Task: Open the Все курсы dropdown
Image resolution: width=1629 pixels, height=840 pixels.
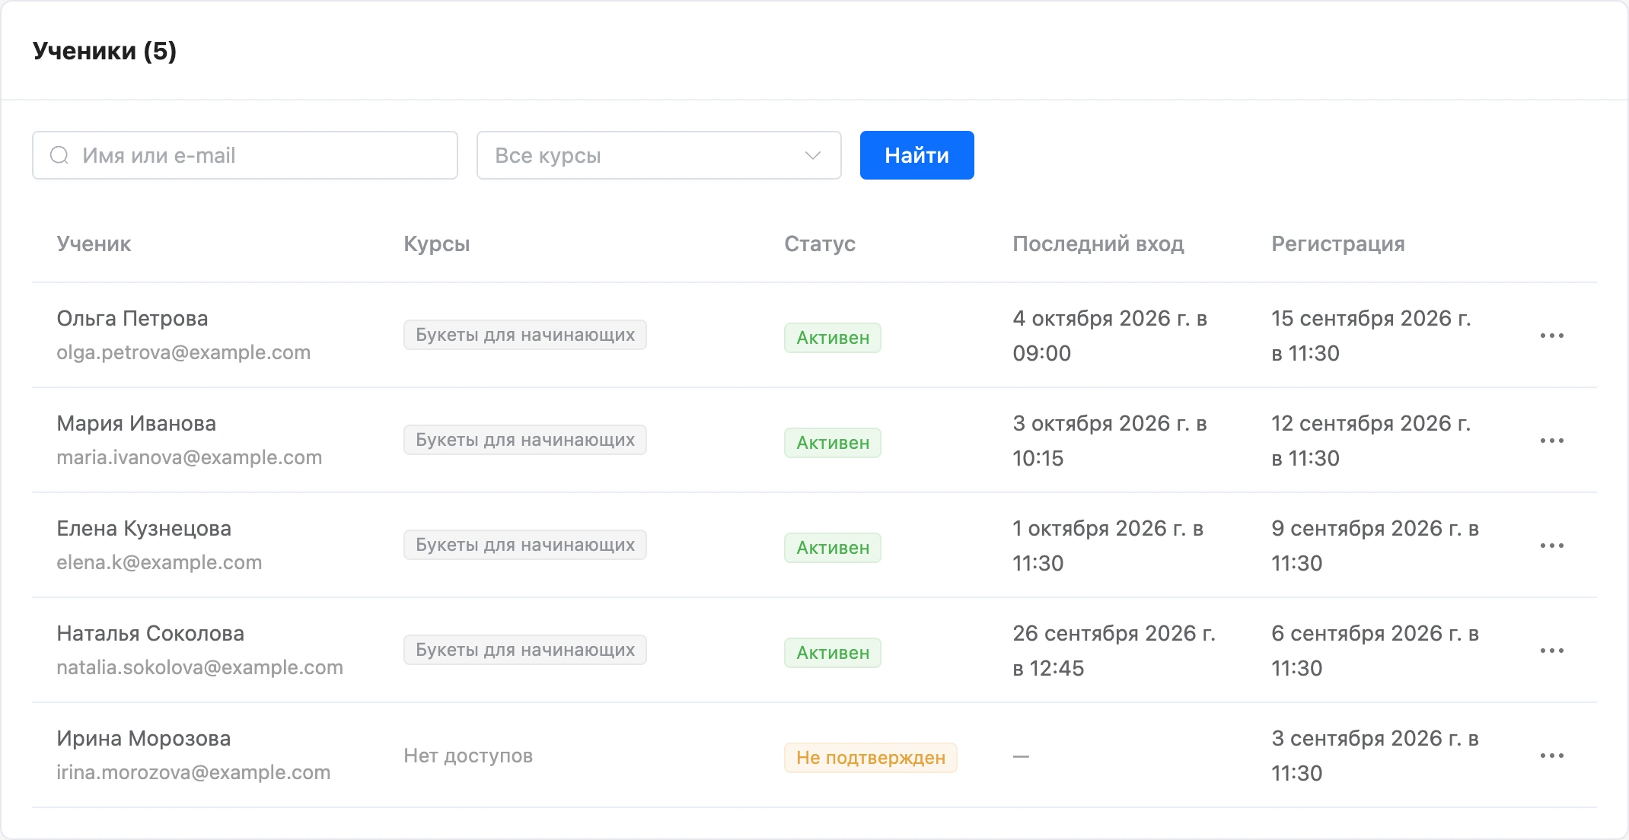Action: pos(659,155)
